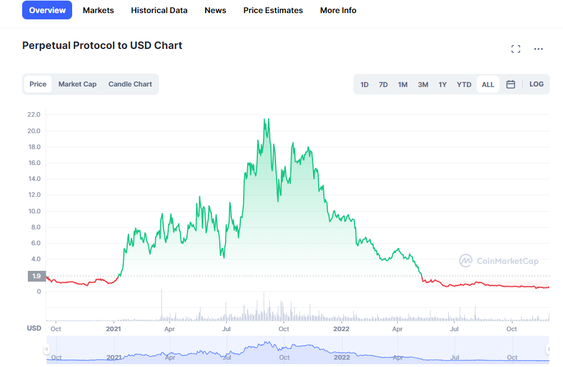This screenshot has width=563, height=367.
Task: Switch to Candle Chart view
Action: [130, 84]
